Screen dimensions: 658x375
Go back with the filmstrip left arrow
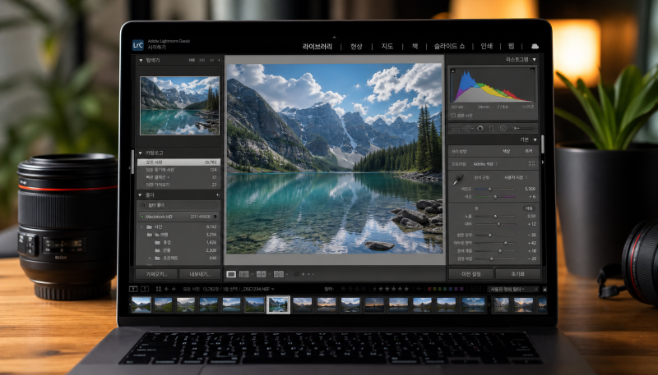pos(167,289)
